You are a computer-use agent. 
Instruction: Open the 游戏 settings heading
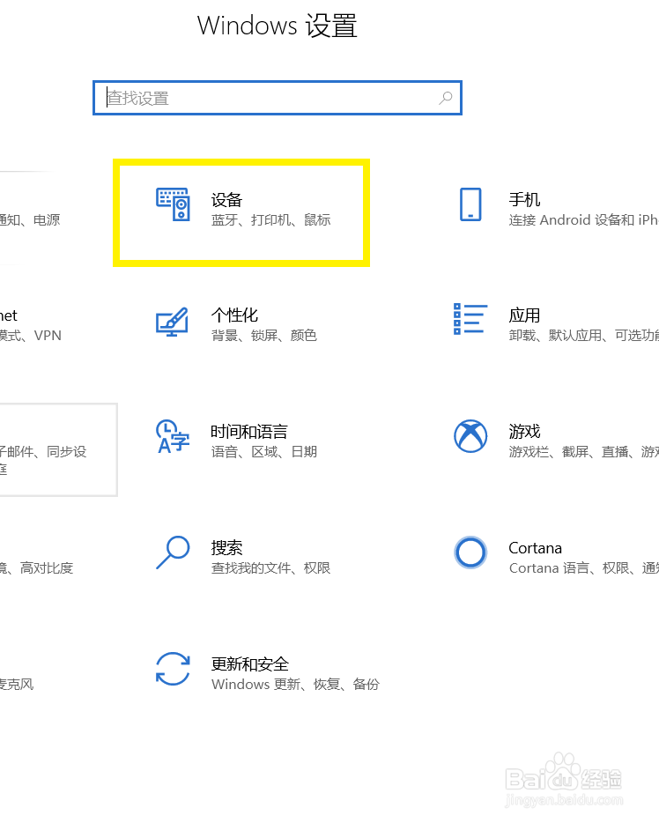point(524,432)
